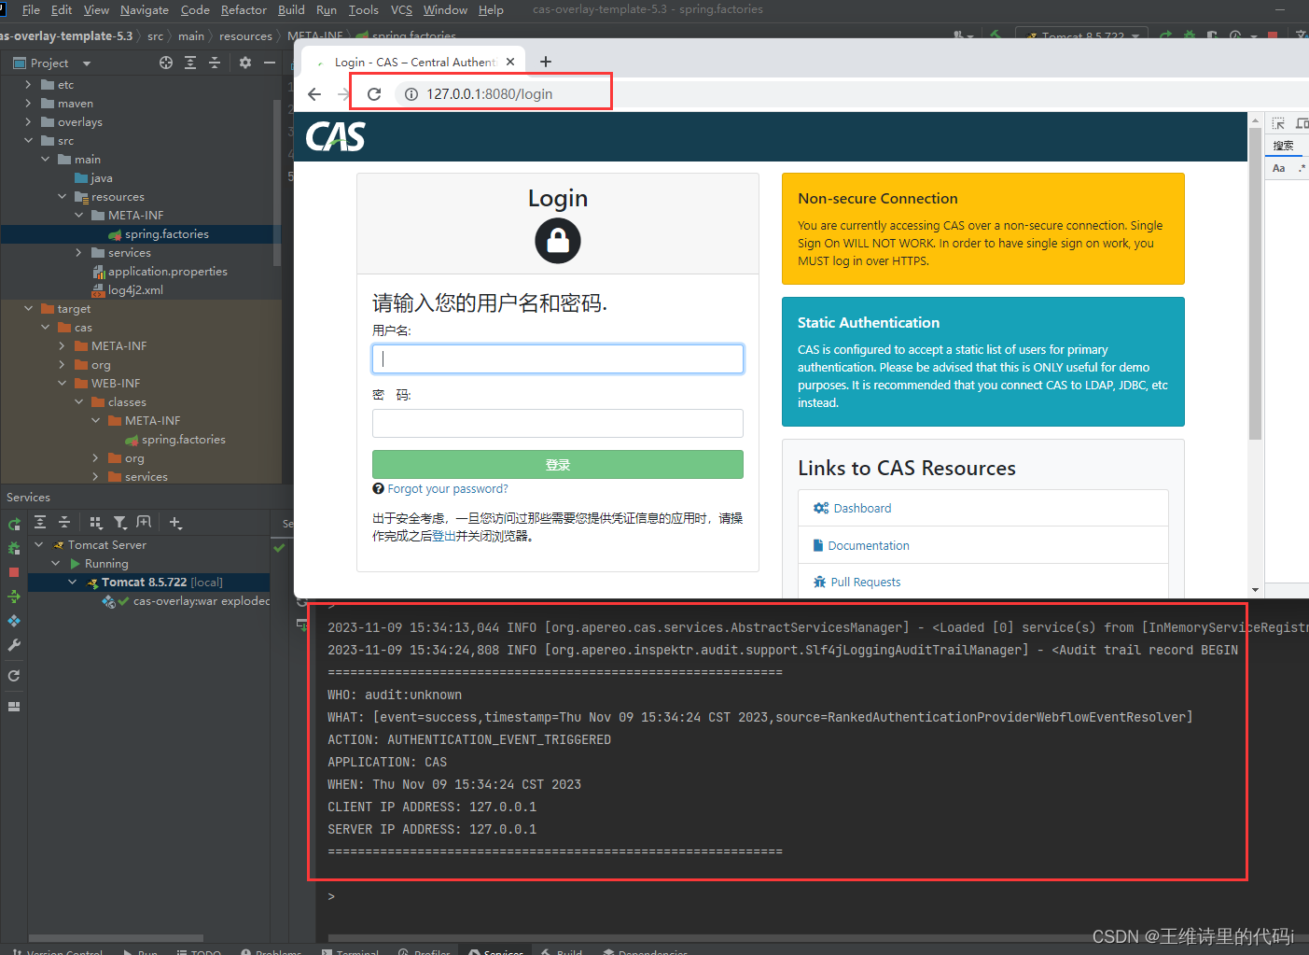The width and height of the screenshot is (1309, 955).
Task: Click the browser address bar URL
Action: (x=489, y=94)
